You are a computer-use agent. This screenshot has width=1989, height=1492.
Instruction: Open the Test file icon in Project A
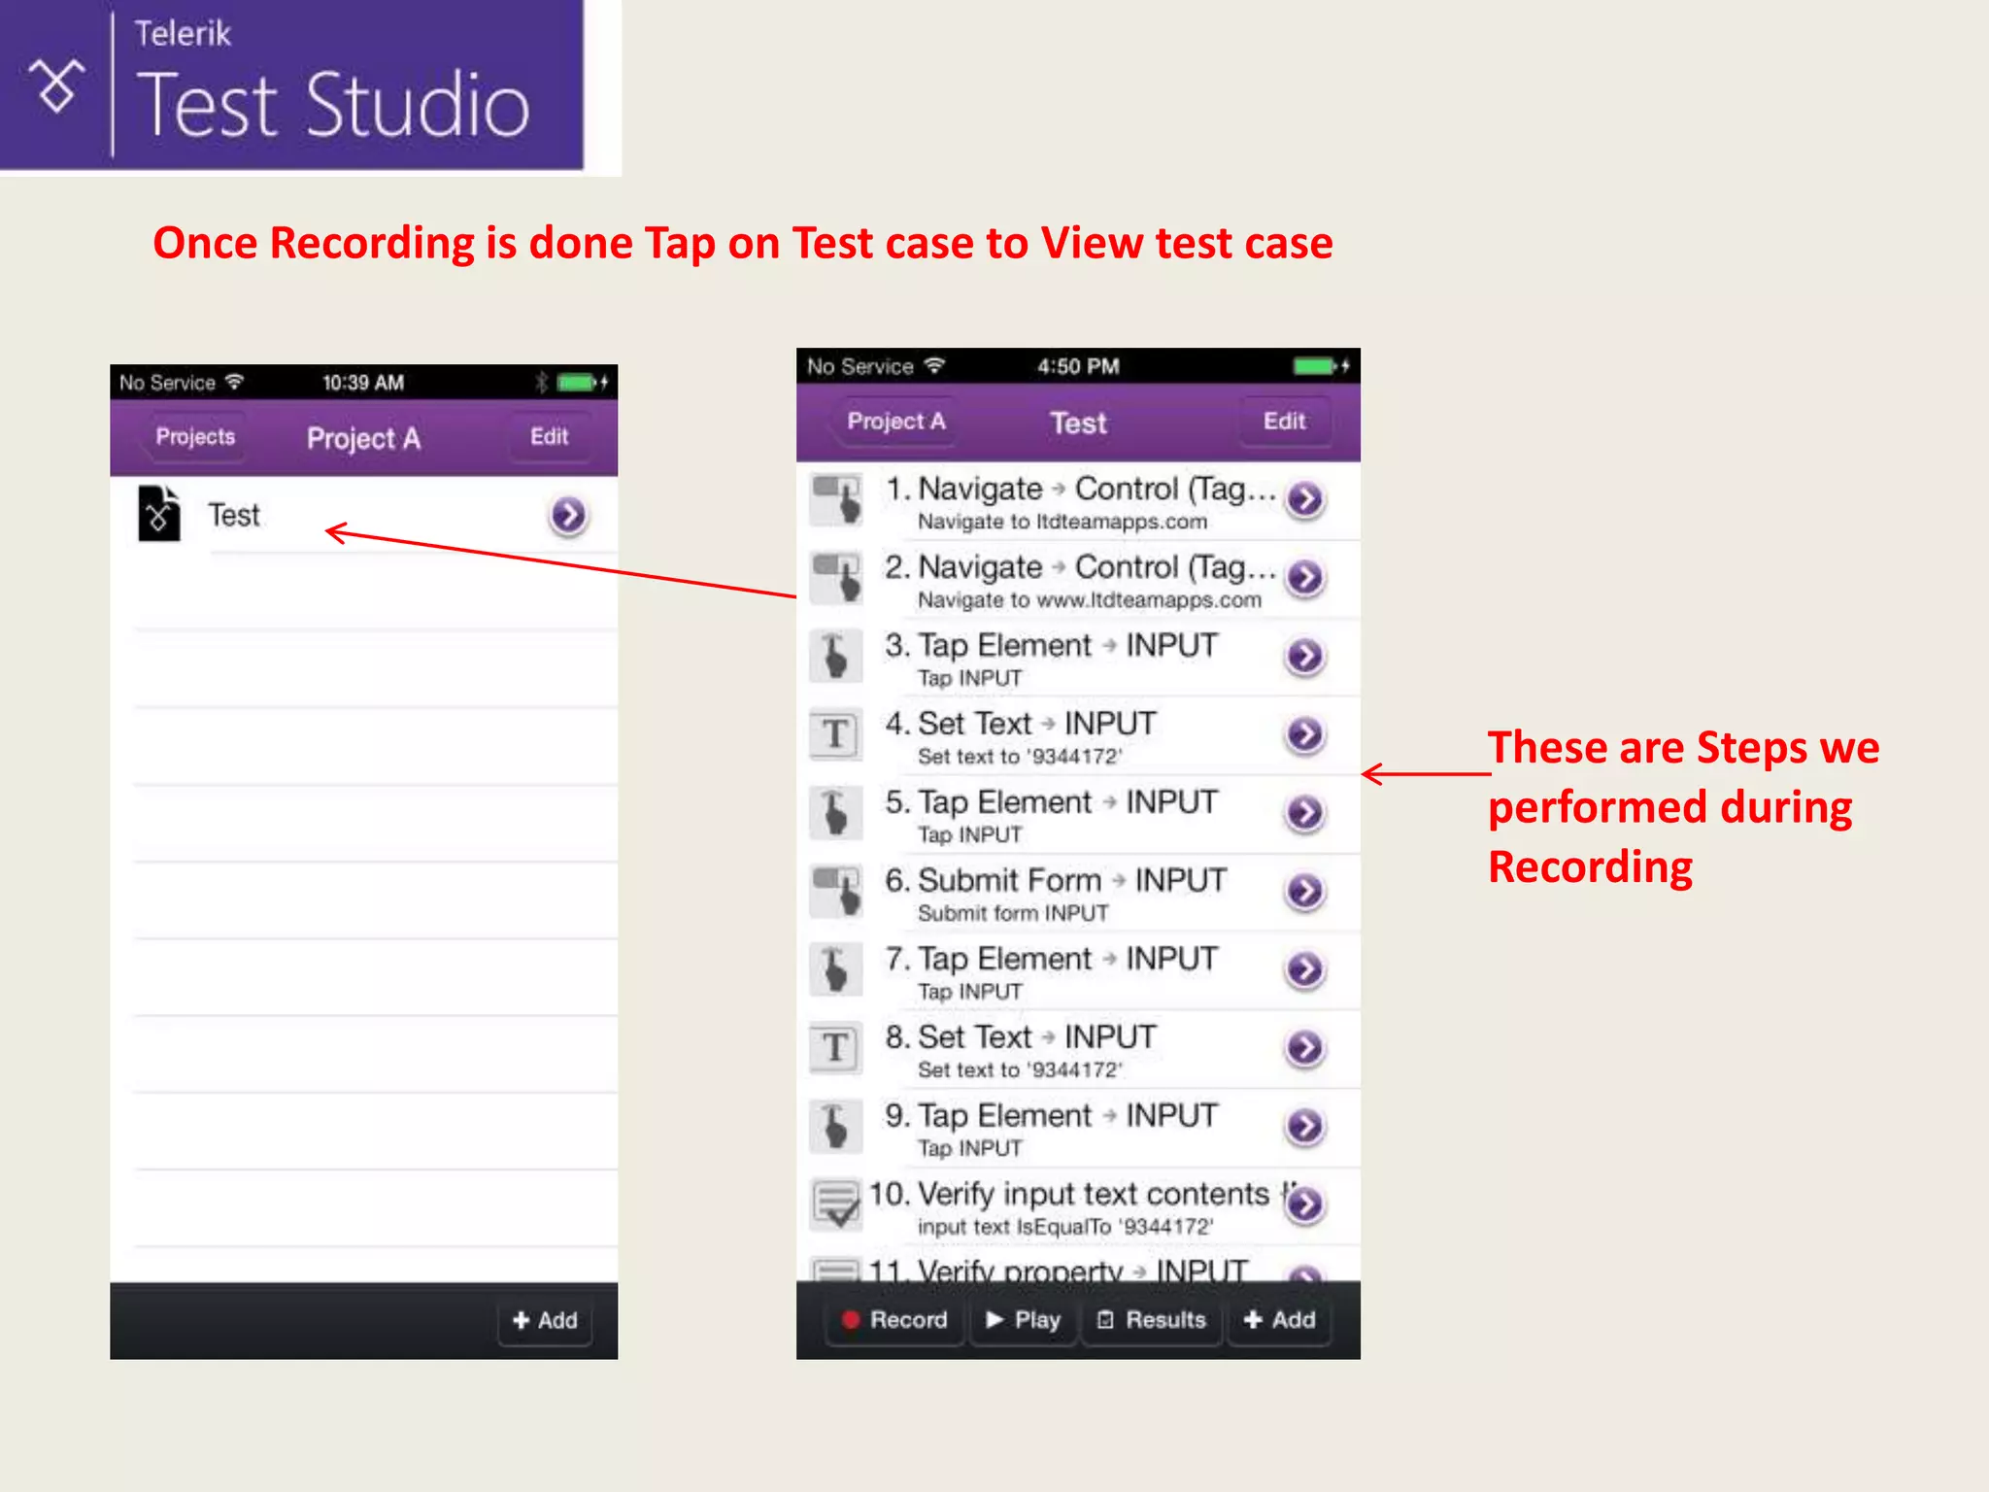coord(159,513)
